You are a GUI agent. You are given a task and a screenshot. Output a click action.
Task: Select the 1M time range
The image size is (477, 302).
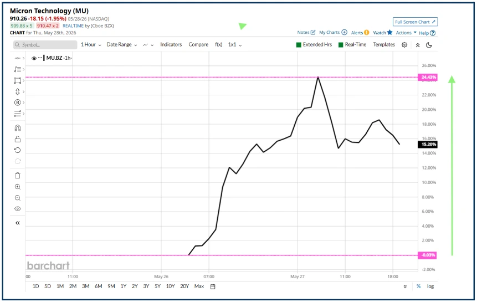(60, 286)
